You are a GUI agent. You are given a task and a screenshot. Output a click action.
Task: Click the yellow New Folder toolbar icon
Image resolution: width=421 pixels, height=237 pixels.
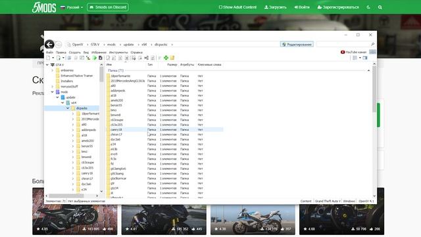(x=172, y=58)
